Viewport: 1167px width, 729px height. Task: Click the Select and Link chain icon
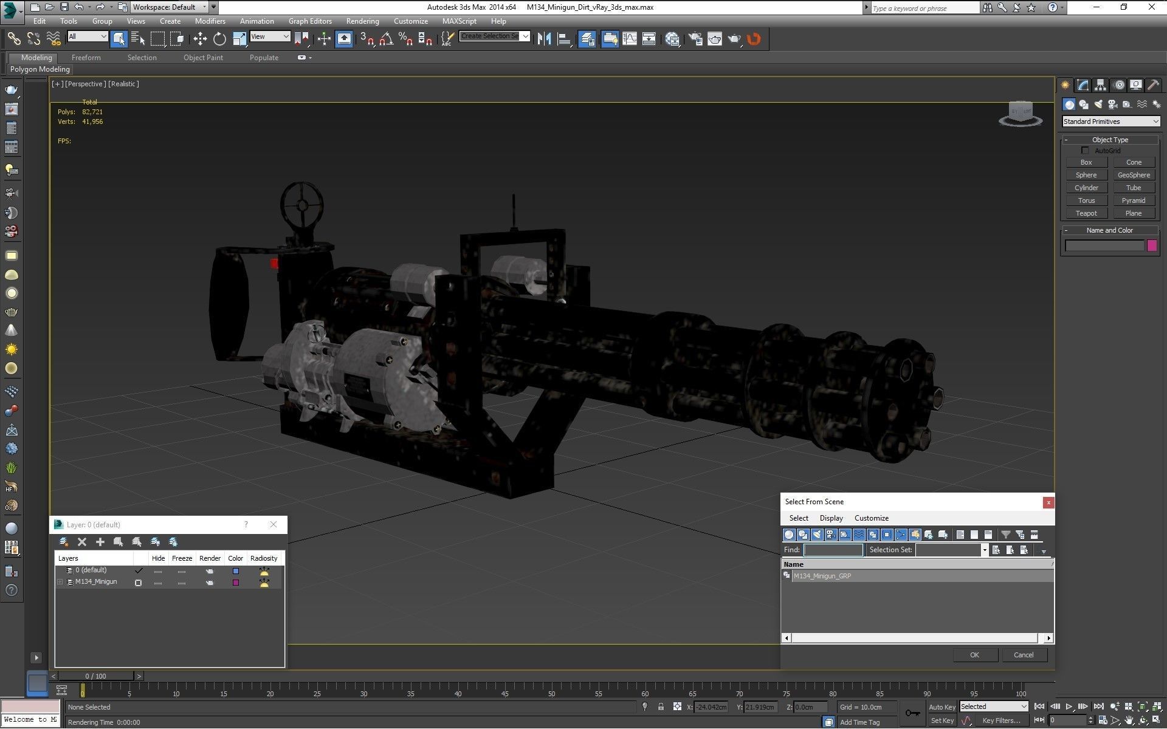(14, 39)
